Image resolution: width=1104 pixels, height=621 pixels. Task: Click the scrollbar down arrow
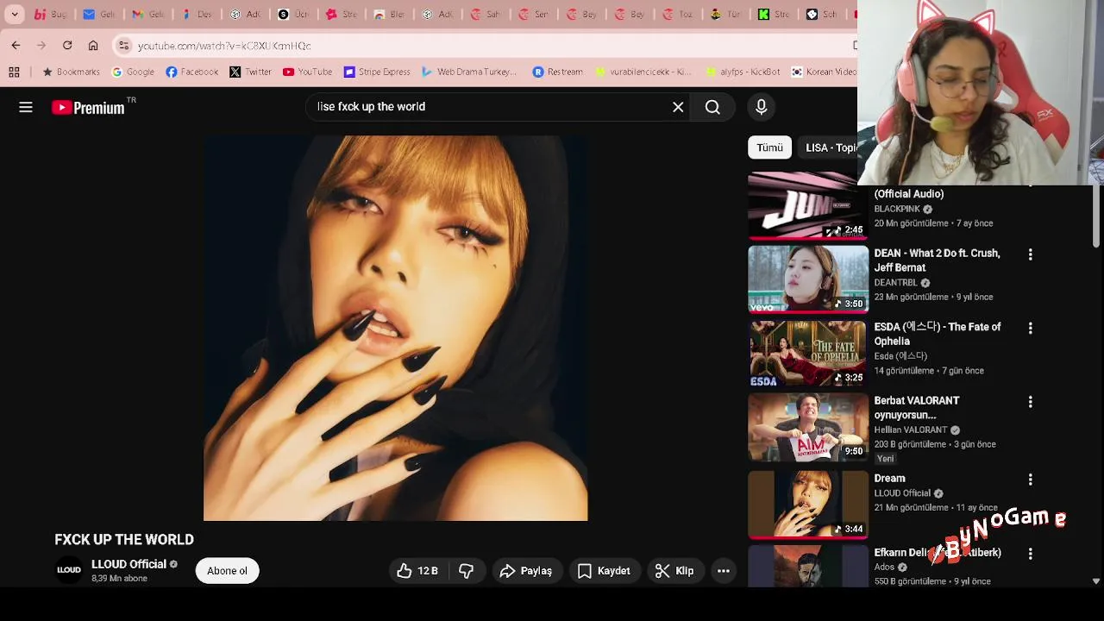(x=1096, y=581)
